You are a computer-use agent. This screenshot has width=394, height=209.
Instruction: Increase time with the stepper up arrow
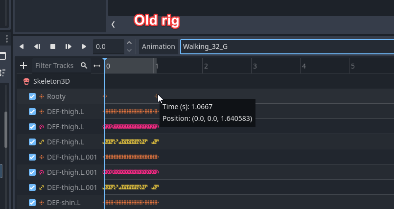tap(129, 44)
